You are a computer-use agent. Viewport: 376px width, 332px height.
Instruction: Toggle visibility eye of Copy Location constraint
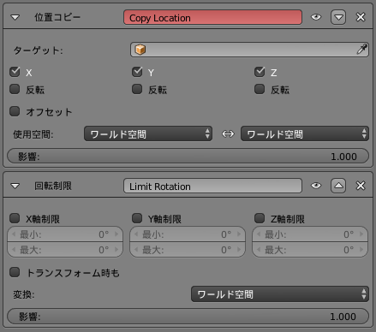point(316,17)
